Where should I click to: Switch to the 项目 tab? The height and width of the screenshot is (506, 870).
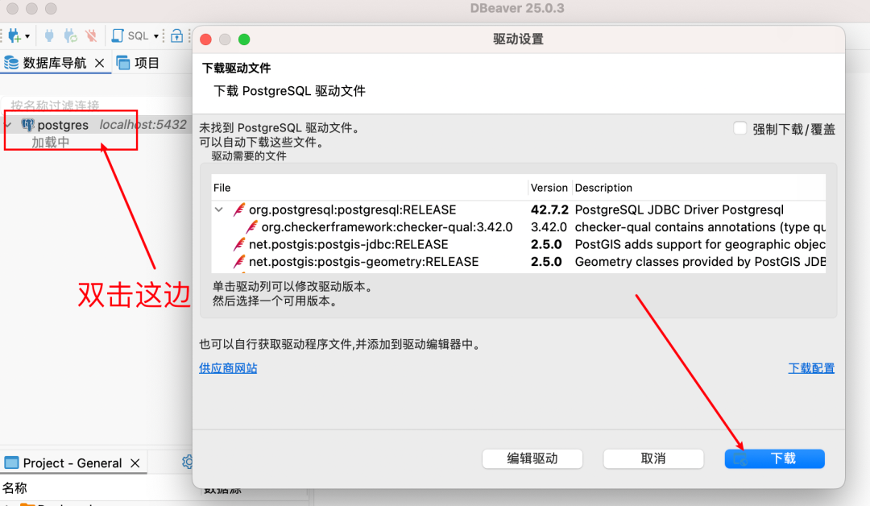[139, 63]
